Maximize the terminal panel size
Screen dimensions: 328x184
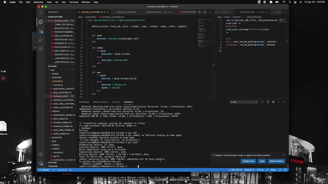pos(279,102)
